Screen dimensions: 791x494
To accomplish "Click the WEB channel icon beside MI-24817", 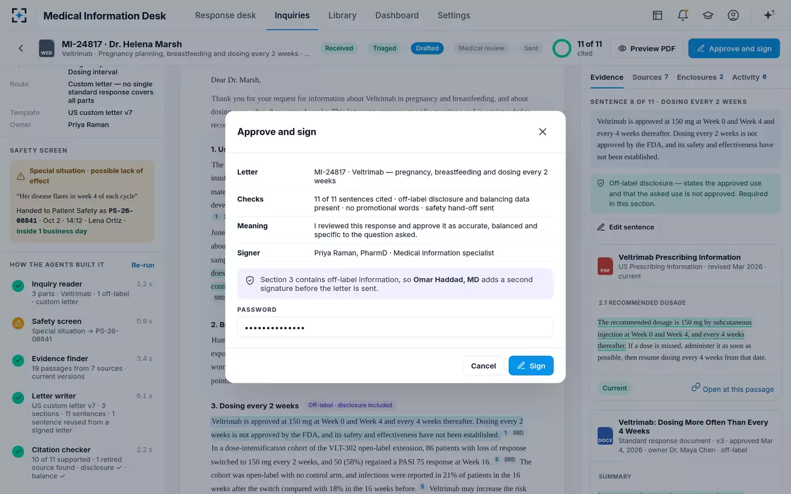I will click(47, 48).
